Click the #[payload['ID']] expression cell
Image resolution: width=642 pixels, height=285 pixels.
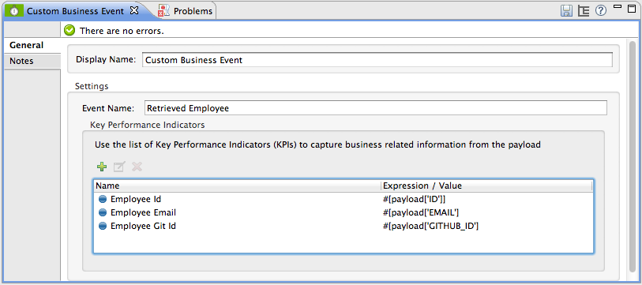tap(415, 200)
